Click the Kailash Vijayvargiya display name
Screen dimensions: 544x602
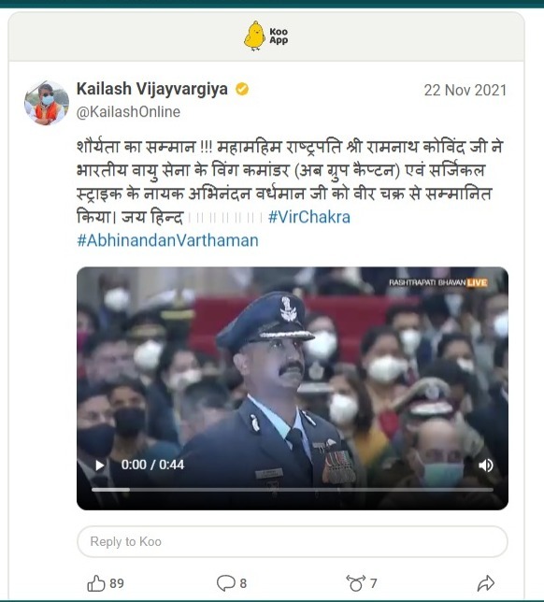tap(152, 89)
